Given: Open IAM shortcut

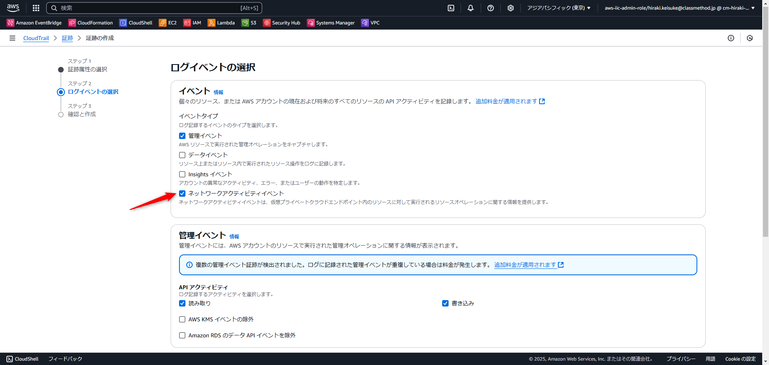Looking at the screenshot, I should tap(192, 23).
